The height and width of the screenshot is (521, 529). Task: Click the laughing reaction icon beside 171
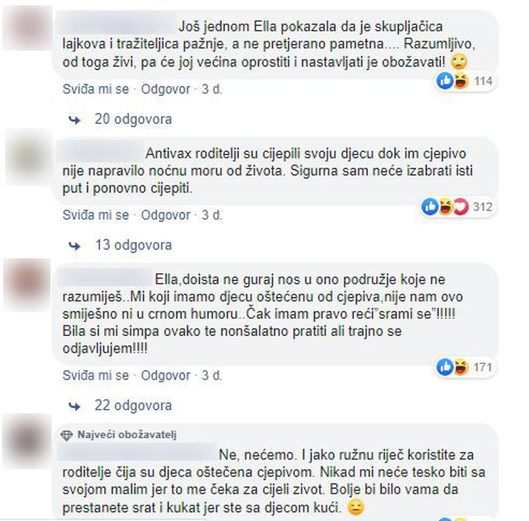click(460, 367)
